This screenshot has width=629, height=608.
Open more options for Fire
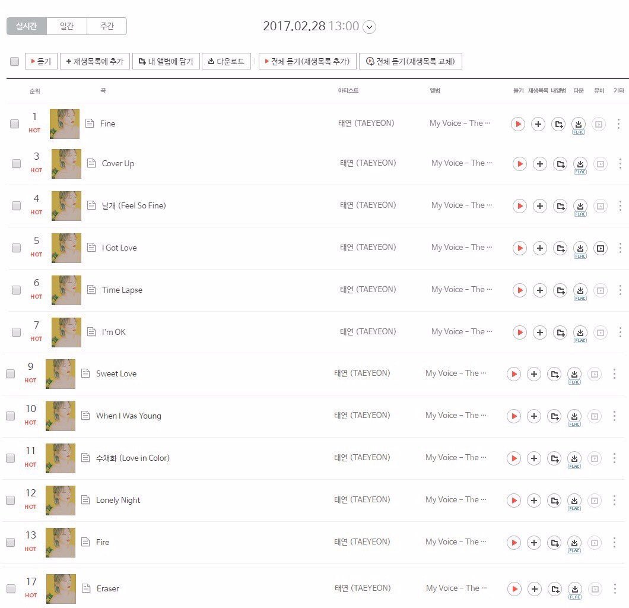[x=614, y=543]
